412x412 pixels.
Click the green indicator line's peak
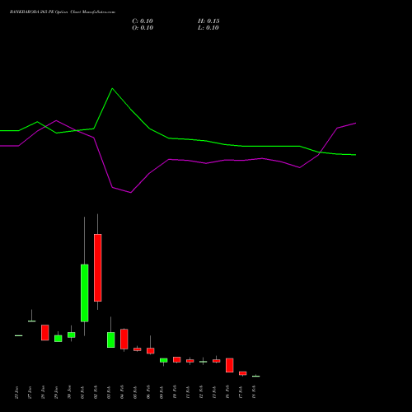112,88
